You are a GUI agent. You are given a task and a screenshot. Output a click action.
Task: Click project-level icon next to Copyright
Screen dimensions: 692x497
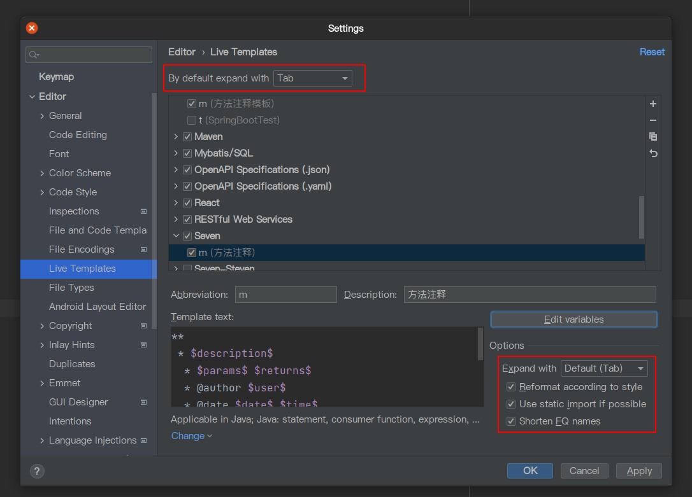click(143, 326)
